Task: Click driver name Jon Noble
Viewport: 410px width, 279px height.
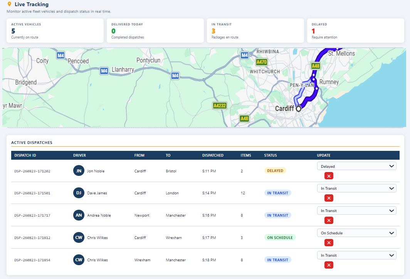Action: coord(96,171)
